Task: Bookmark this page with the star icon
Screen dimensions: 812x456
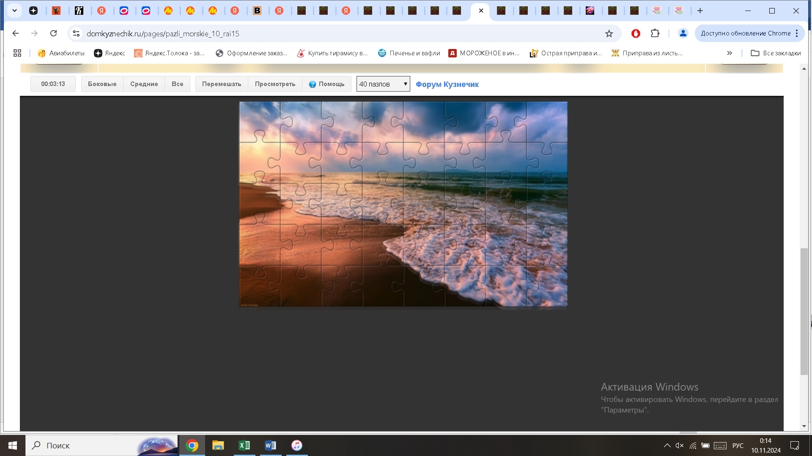Action: point(609,33)
